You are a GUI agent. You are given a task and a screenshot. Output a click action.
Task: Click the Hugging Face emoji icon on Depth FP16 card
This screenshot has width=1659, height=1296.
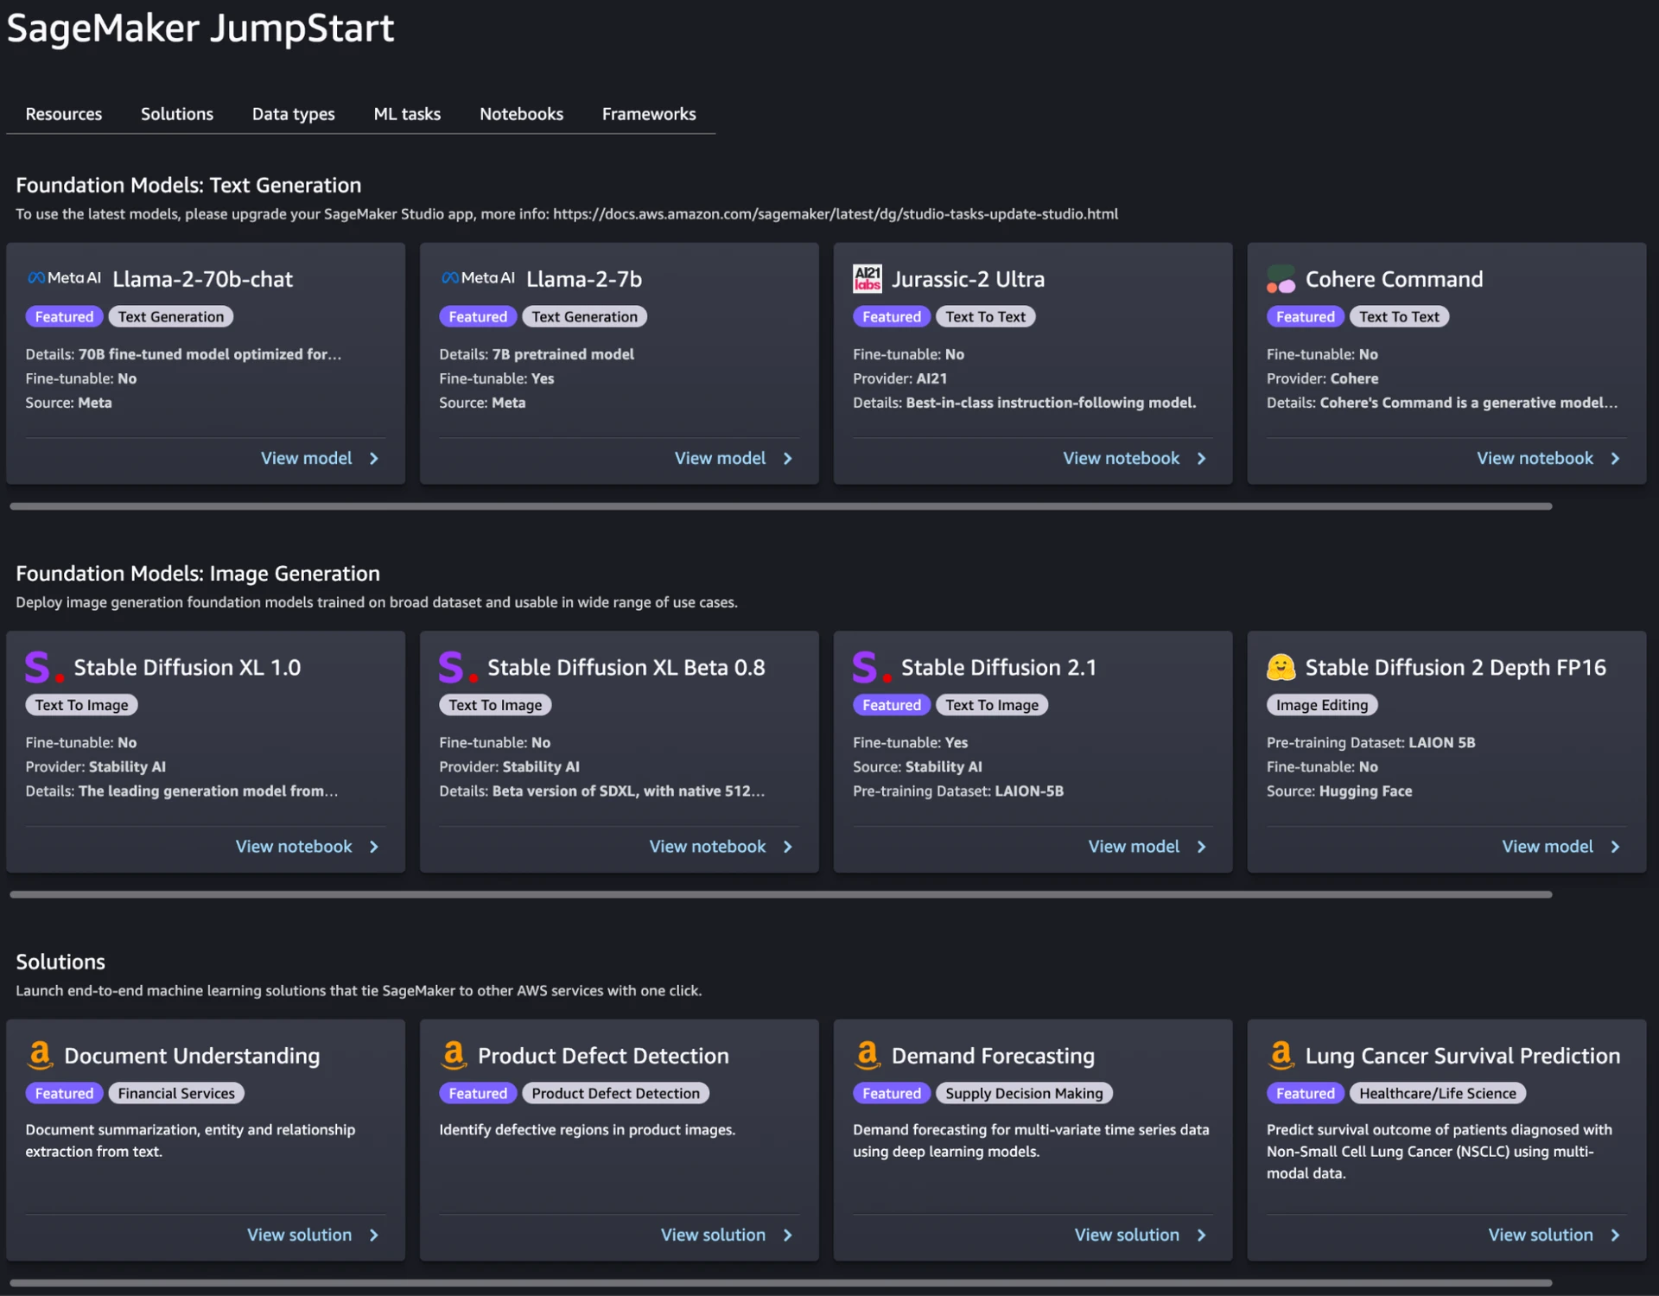(1281, 667)
